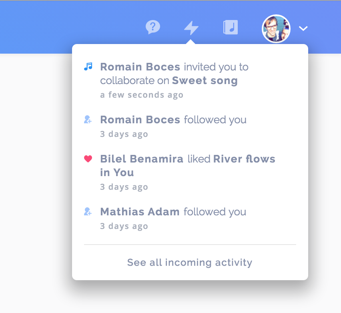Click the '3 days ago' under Bilel's like
The image size is (341, 313).
coord(124,187)
